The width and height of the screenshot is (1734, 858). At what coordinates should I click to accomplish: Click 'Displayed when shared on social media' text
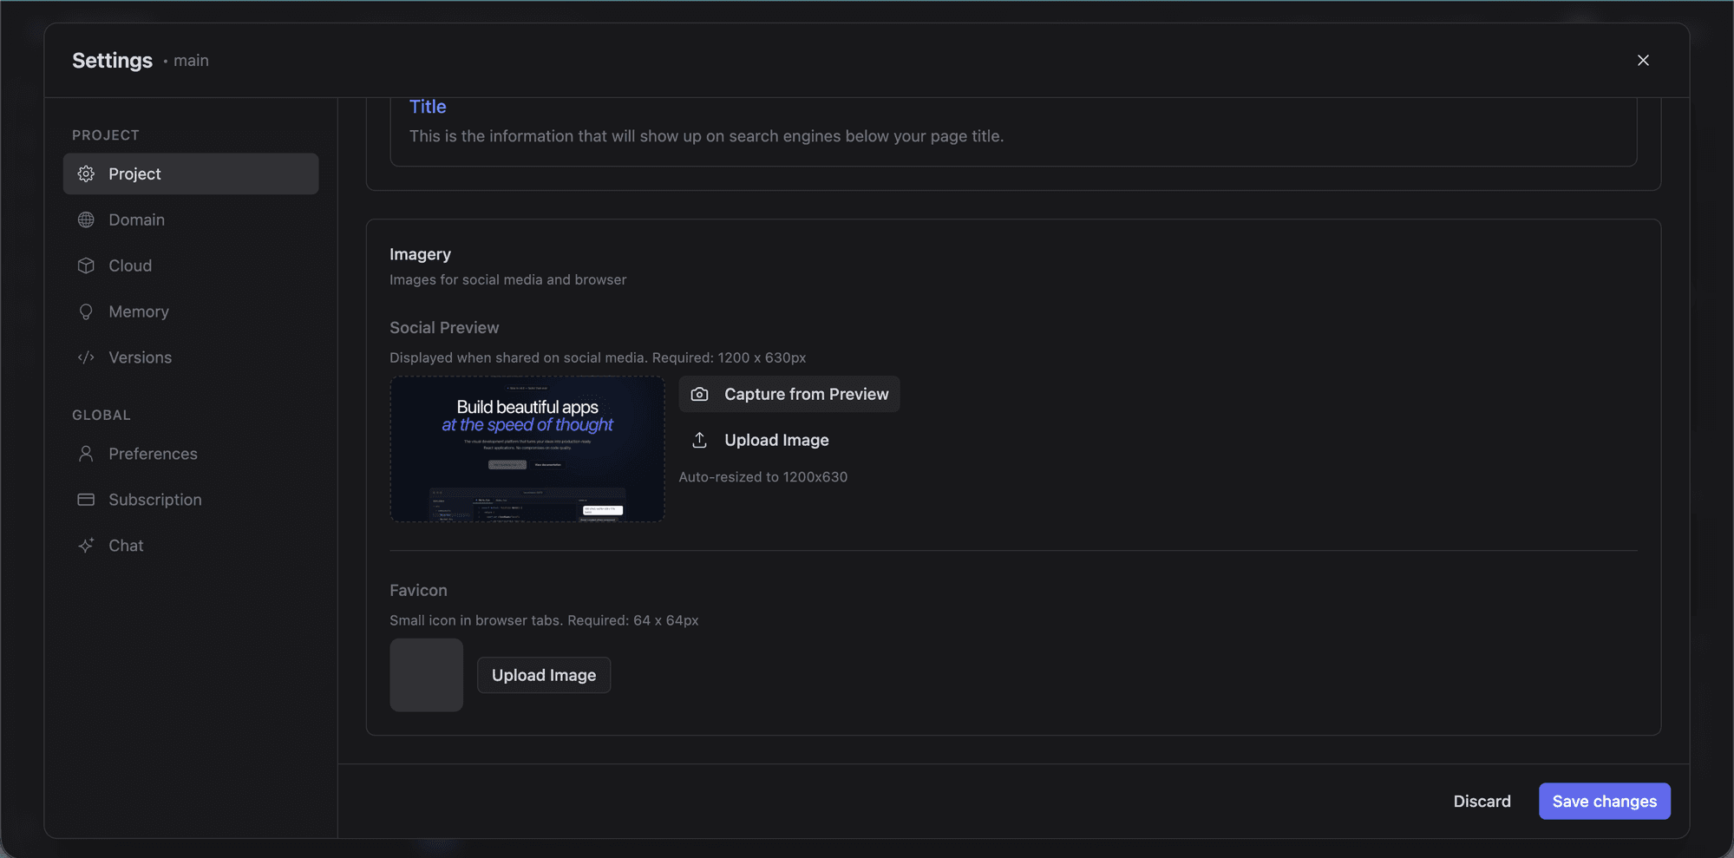598,357
